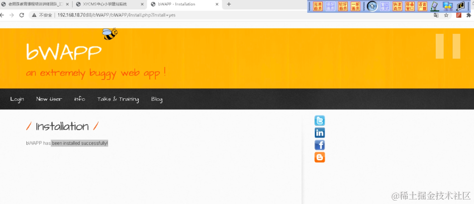Click the browser forward arrow
This screenshot has height=204, width=474.
click(x=12, y=15)
